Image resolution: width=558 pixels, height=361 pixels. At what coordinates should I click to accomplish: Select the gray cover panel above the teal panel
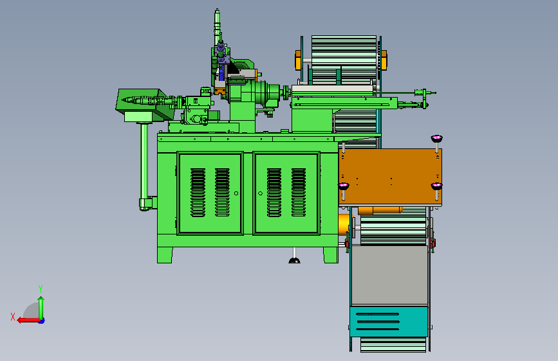(389, 275)
